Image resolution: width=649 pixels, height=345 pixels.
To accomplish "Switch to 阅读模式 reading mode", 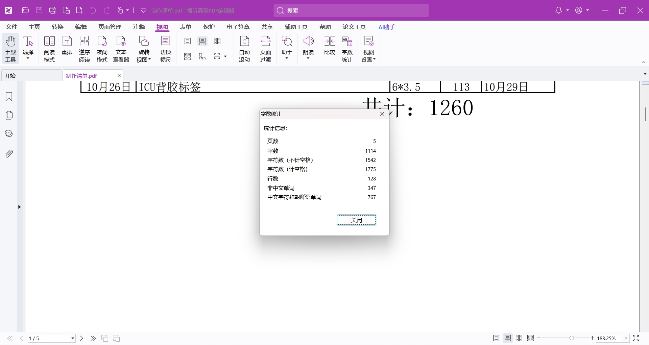I will click(x=49, y=49).
